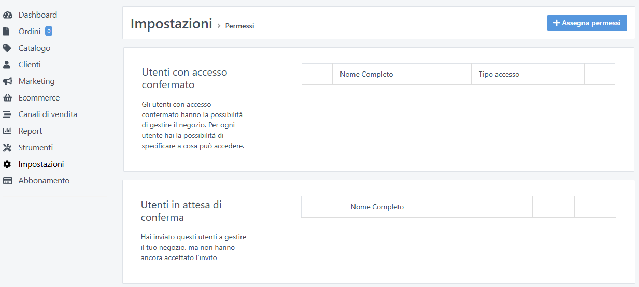Click the orders count badge

49,32
